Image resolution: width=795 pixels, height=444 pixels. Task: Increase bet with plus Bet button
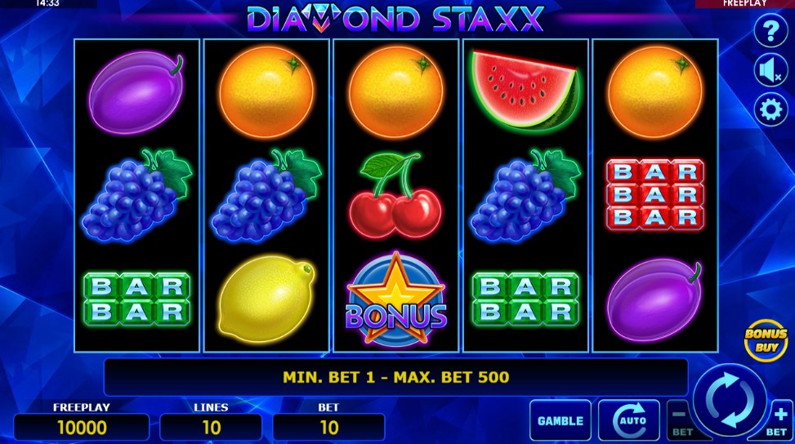click(x=777, y=420)
